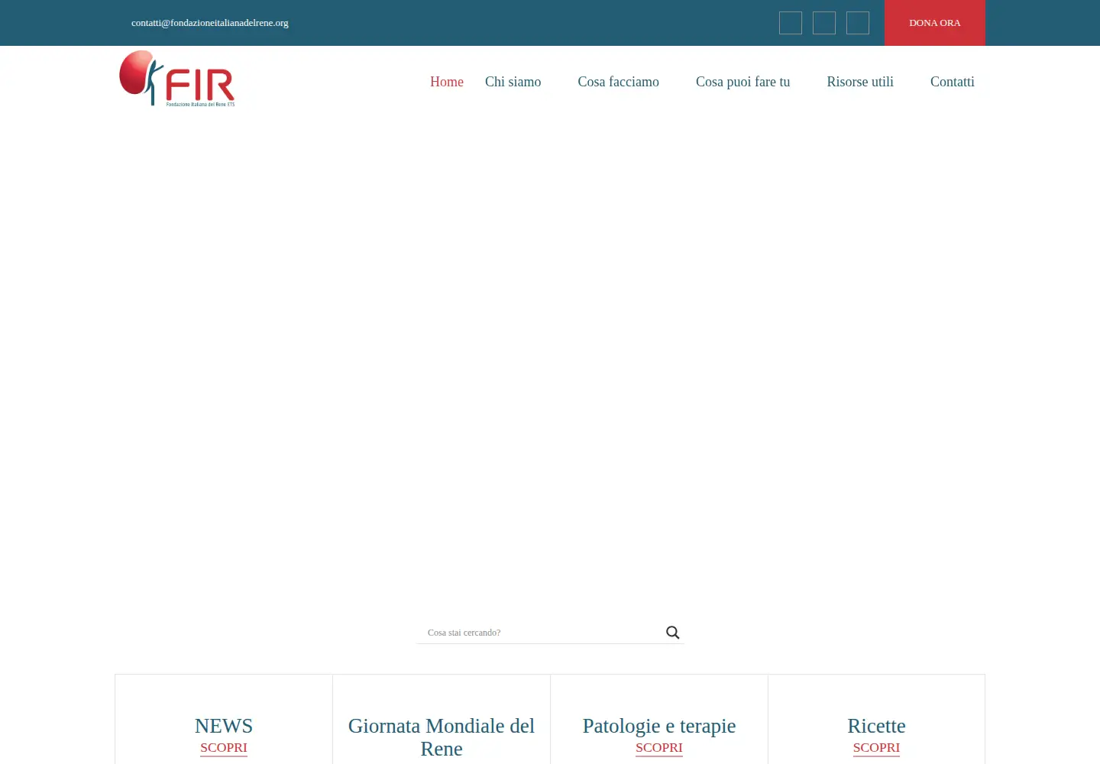The image size is (1100, 764).
Task: Open the Ricette card heading
Action: pos(876,726)
